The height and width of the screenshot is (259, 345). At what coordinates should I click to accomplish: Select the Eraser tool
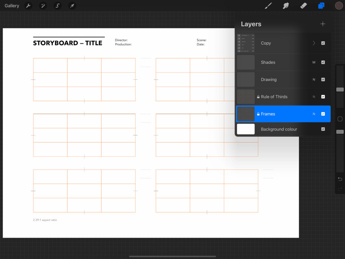coord(303,6)
